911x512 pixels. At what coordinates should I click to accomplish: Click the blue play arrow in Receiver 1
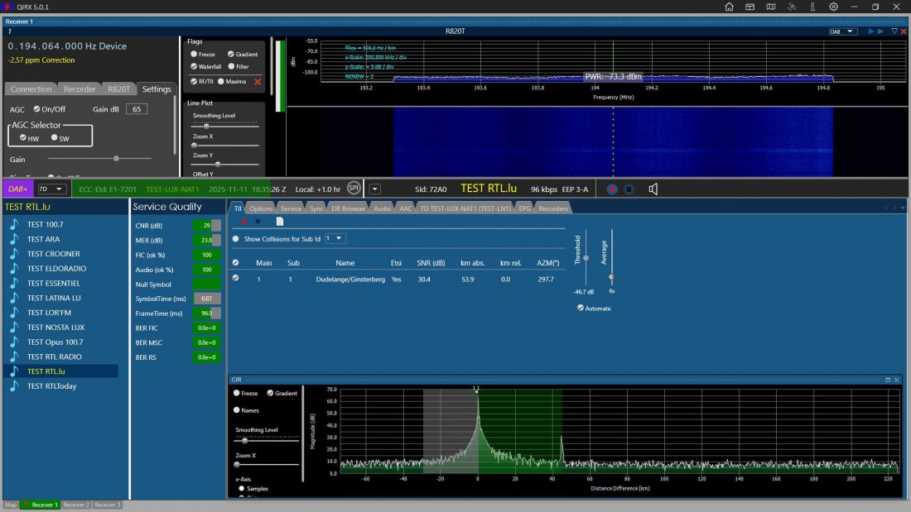point(871,31)
